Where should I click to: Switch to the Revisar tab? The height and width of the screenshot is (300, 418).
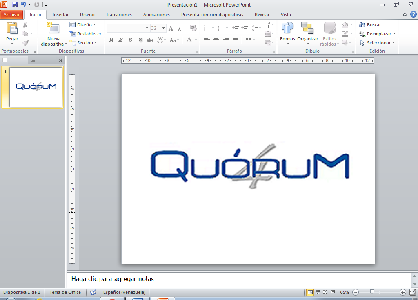(x=262, y=15)
